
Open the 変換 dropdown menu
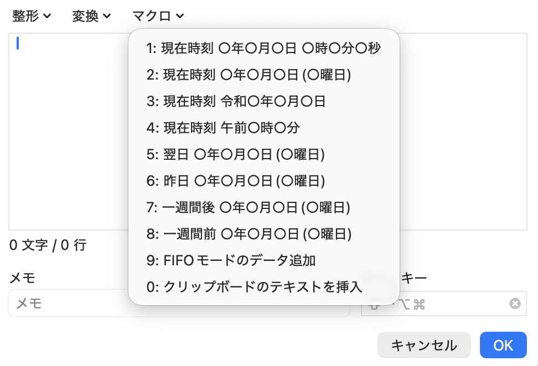91,16
